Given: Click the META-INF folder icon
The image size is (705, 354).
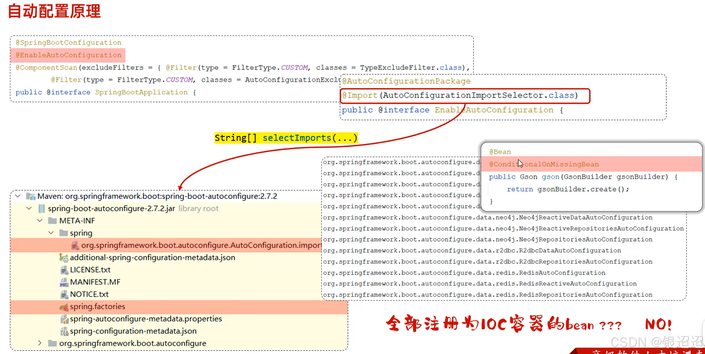Looking at the screenshot, I should (52, 220).
